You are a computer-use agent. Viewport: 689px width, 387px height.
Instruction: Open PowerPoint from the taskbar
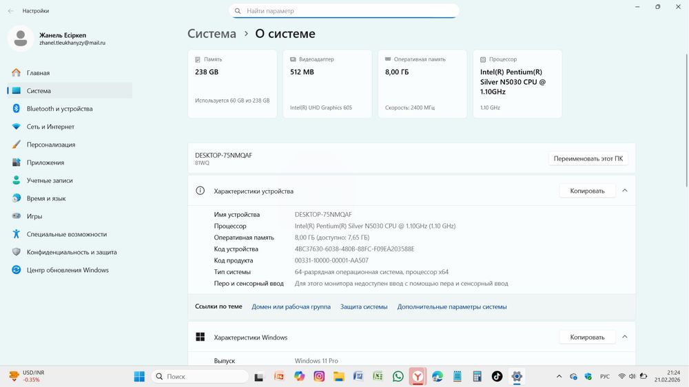[x=279, y=377]
